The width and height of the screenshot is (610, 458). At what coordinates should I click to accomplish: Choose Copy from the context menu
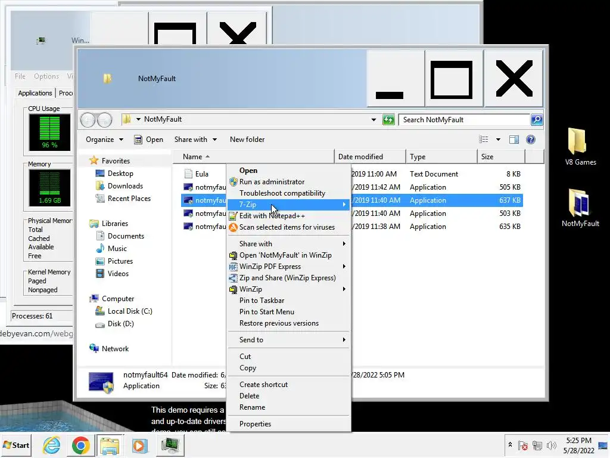point(288,368)
